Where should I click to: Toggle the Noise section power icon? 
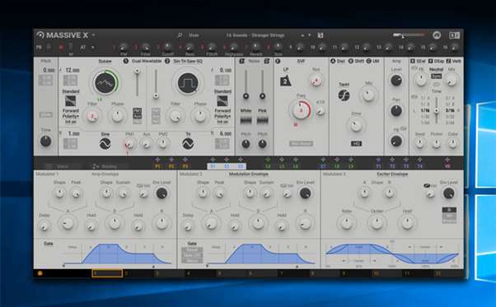click(242, 61)
